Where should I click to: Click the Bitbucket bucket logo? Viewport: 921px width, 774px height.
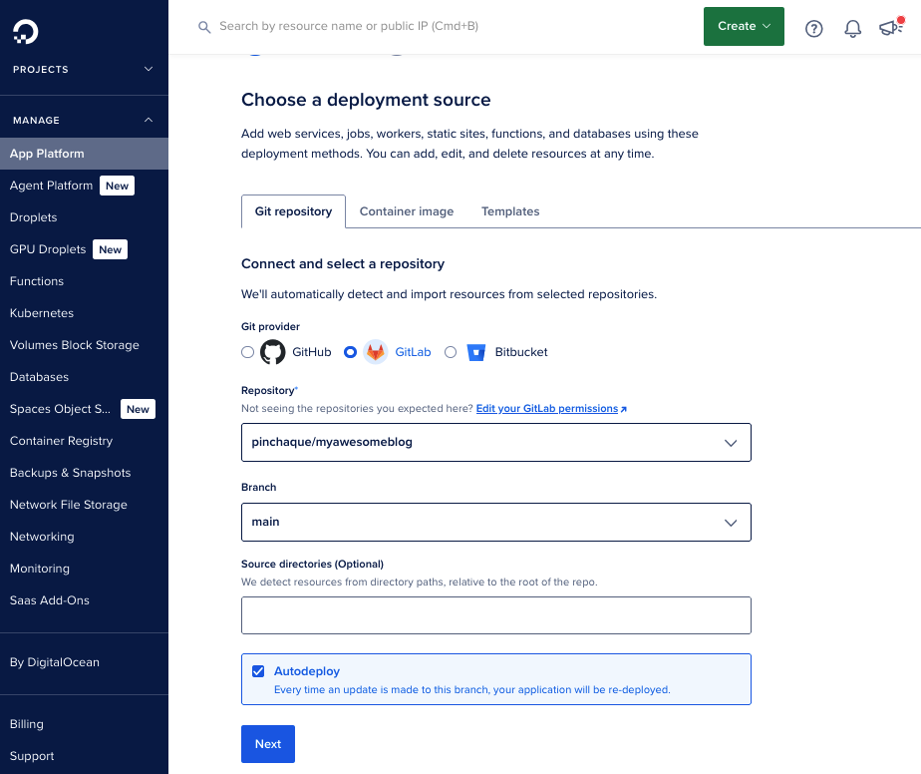(x=476, y=352)
